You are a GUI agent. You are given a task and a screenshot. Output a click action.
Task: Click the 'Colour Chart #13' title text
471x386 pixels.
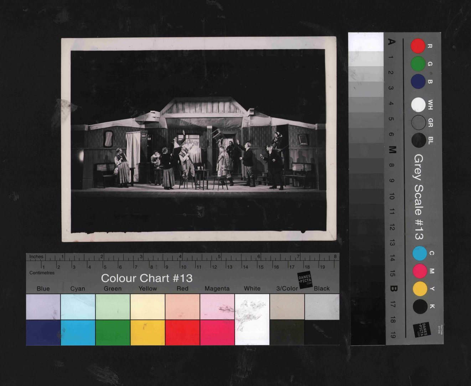click(x=146, y=278)
